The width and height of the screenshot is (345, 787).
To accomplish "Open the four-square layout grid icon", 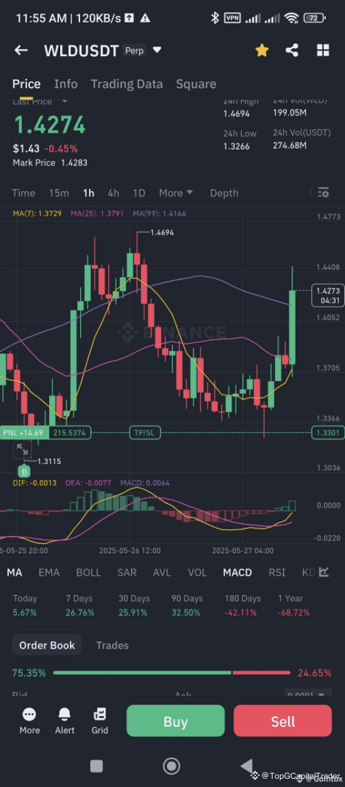I will pos(323,50).
